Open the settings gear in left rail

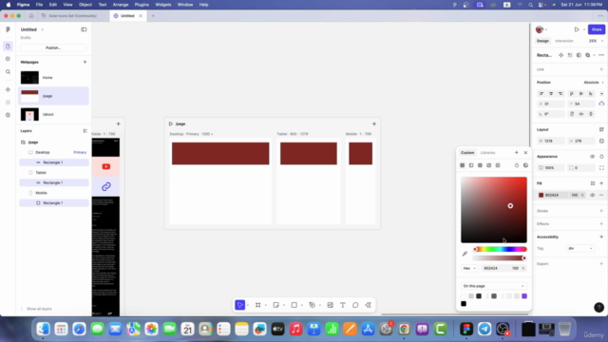coord(8,115)
